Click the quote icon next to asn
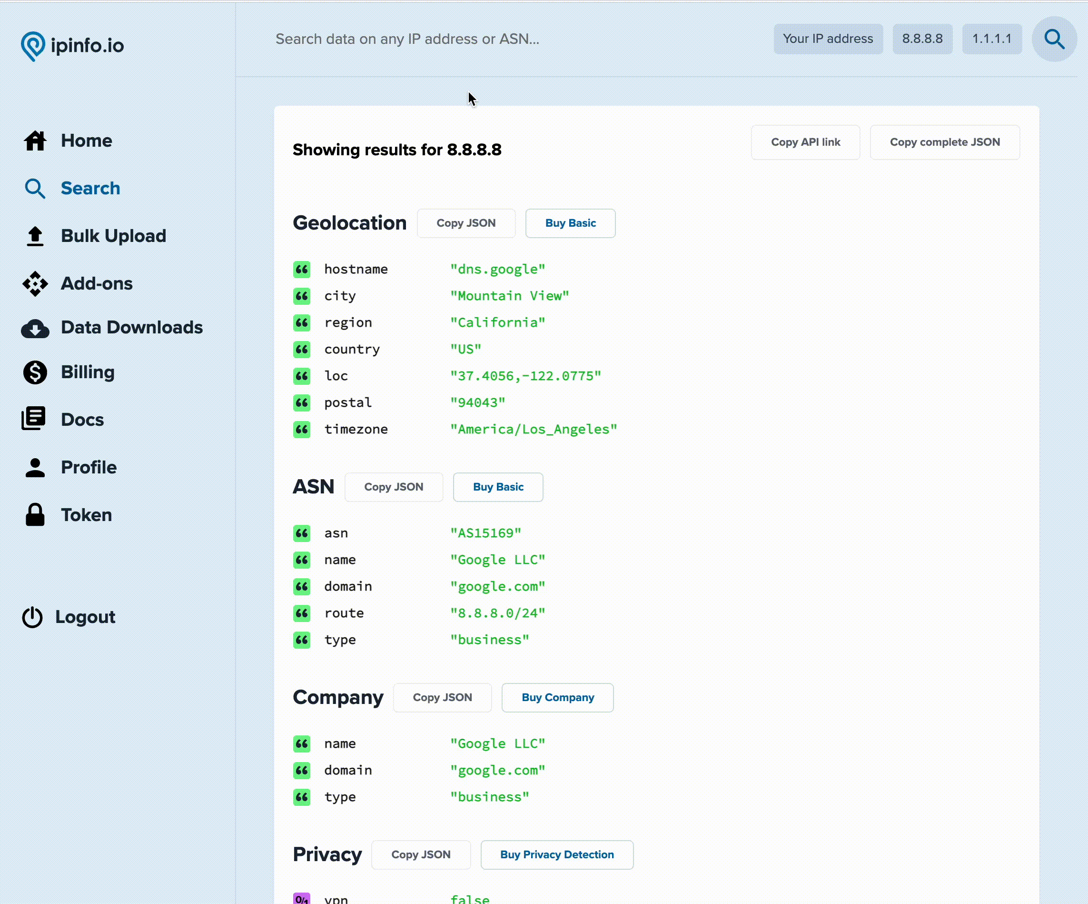Screen dimensions: 1088x904 302,533
